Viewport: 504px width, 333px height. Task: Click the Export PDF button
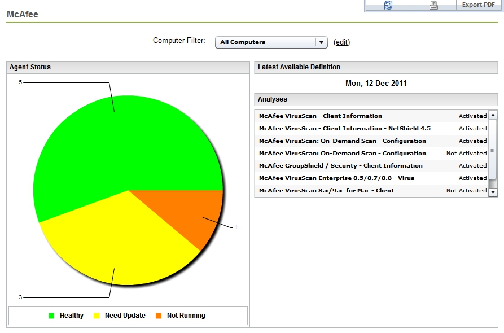pyautogui.click(x=478, y=5)
